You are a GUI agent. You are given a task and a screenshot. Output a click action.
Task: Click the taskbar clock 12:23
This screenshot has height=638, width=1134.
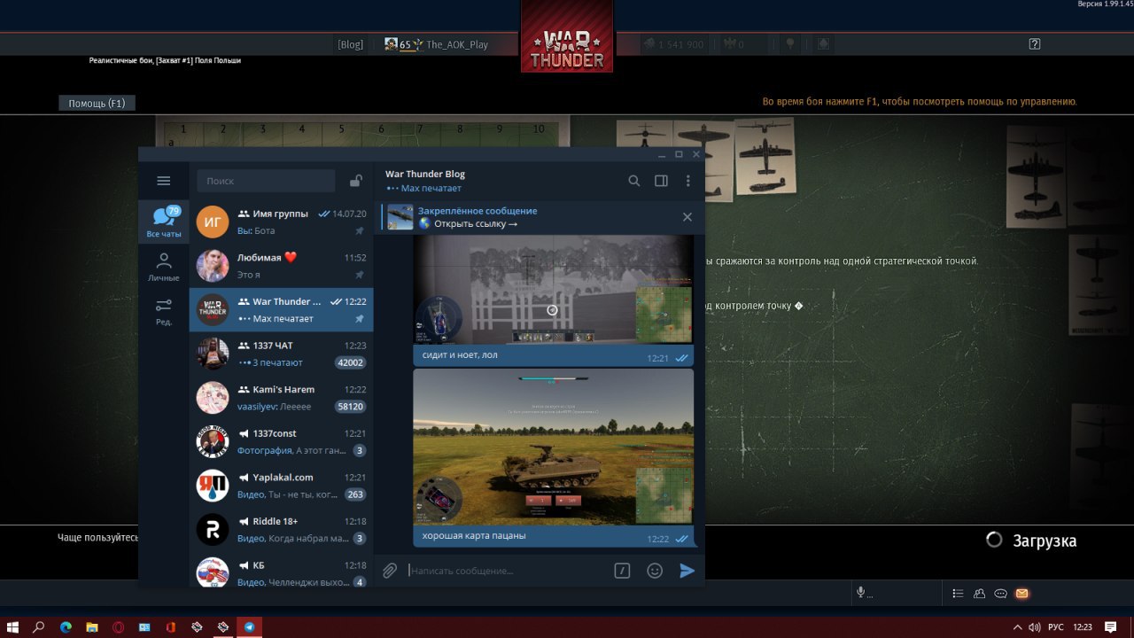tap(1082, 626)
